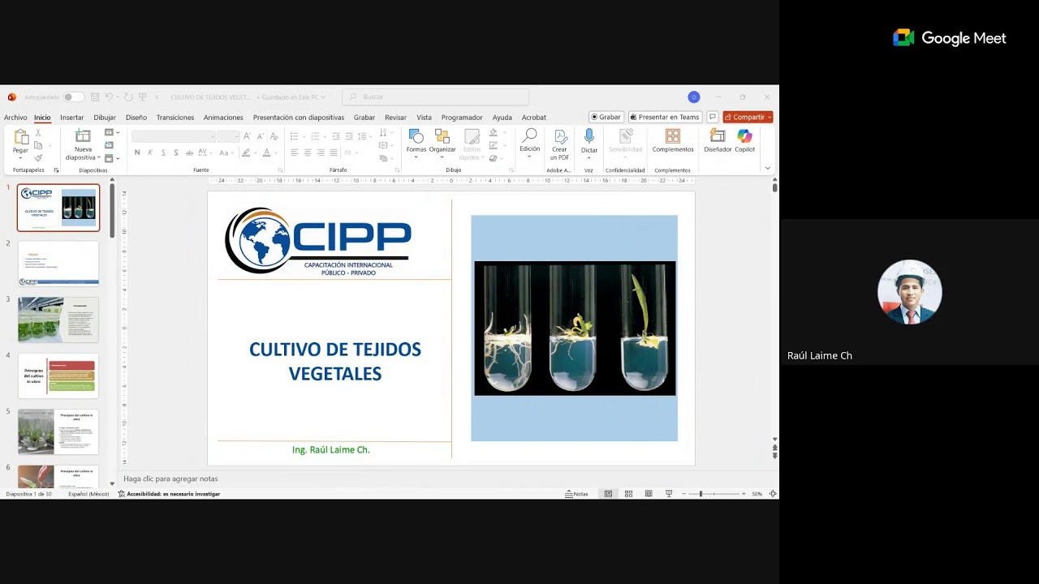This screenshot has width=1039, height=584.
Task: Click the Buscar search field
Action: [435, 97]
